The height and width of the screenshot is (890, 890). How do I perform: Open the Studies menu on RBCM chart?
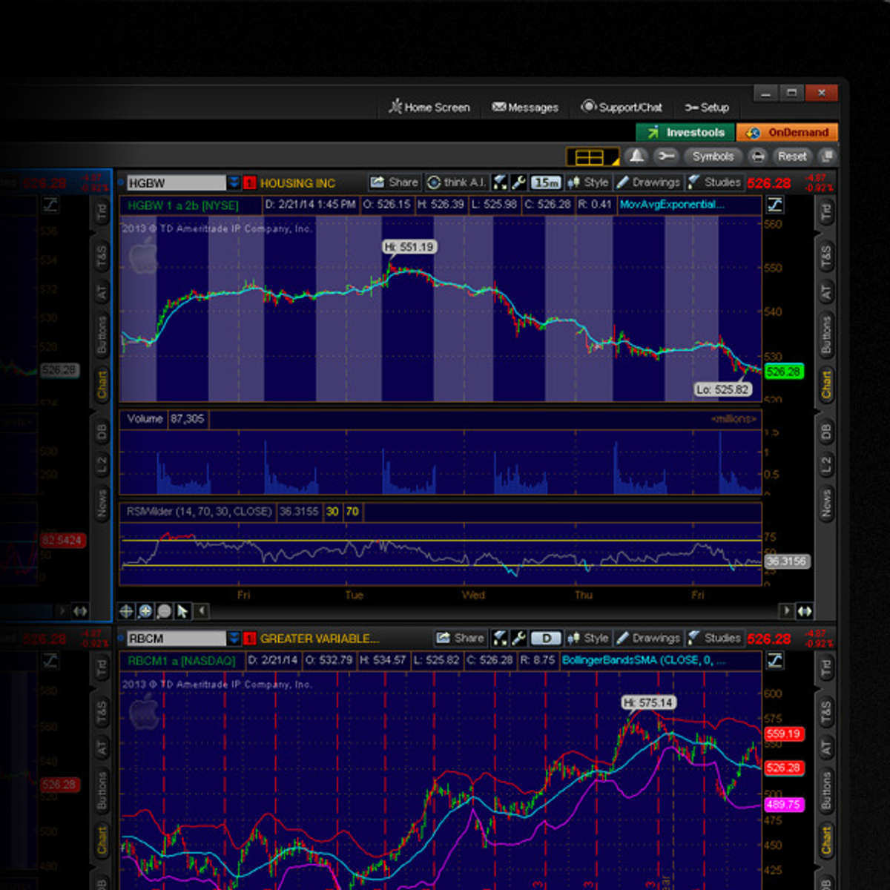(x=713, y=638)
